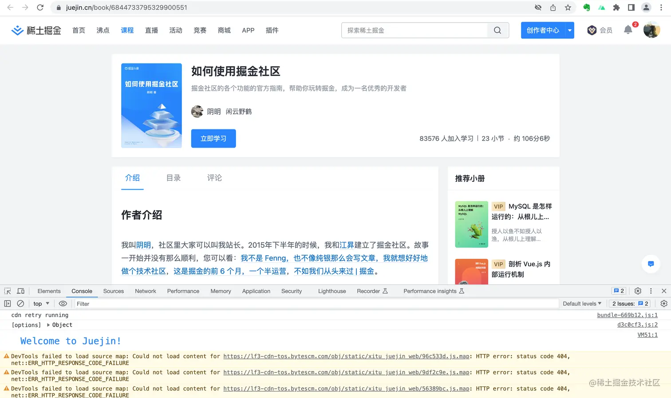
Task: Open the 会员 membership icon
Action: [x=600, y=30]
